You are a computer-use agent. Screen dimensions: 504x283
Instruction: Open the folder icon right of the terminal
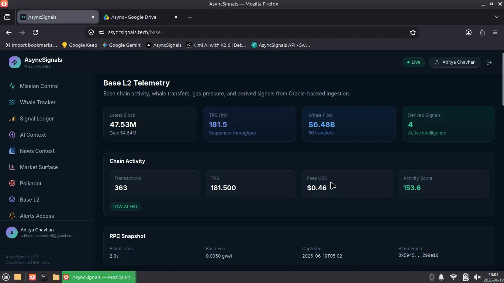[x=56, y=277]
